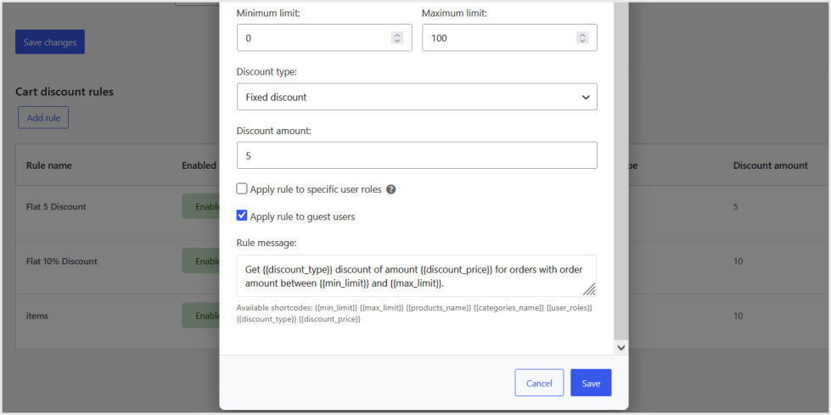Click Save changes button in background
The height and width of the screenshot is (415, 831).
[50, 42]
